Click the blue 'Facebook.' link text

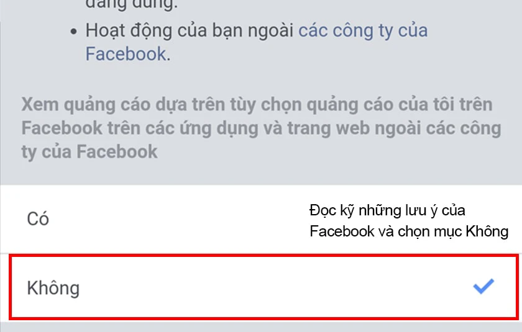[x=128, y=54]
